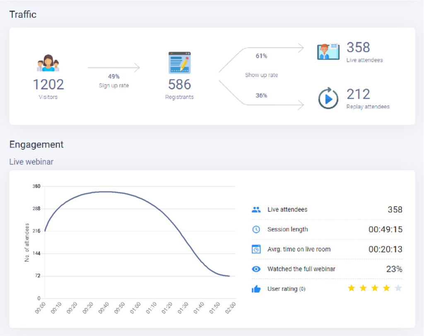This screenshot has height=336, width=424.
Task: Select the Session length clock icon
Action: point(256,229)
